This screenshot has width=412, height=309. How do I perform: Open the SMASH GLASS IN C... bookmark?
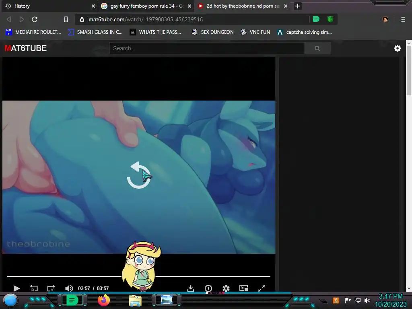95,32
